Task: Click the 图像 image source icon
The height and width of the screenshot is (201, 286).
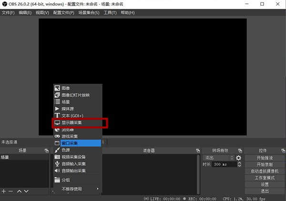Action: click(57, 88)
